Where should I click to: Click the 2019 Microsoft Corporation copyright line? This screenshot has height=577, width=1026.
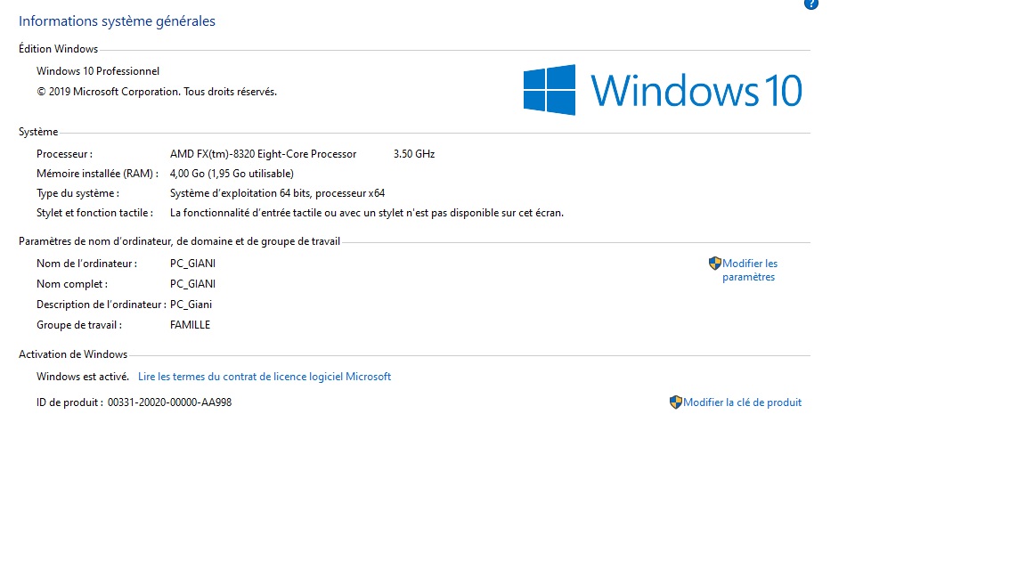[x=157, y=92]
